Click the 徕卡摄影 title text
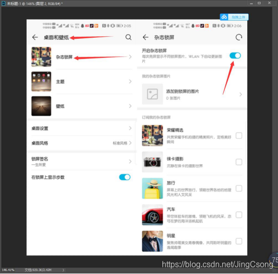 [x=175, y=159]
